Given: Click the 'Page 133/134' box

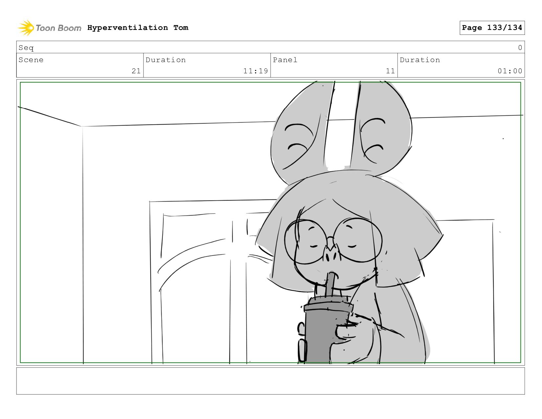Looking at the screenshot, I should pos(492,28).
